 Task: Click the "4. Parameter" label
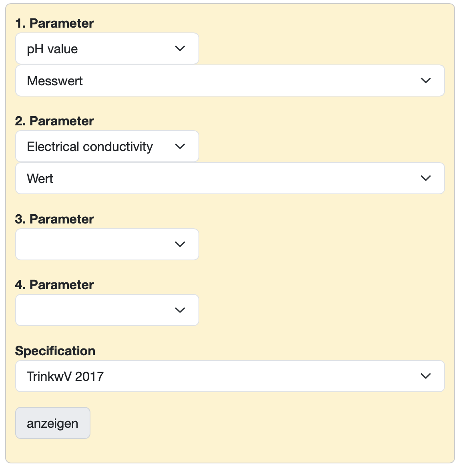click(54, 285)
